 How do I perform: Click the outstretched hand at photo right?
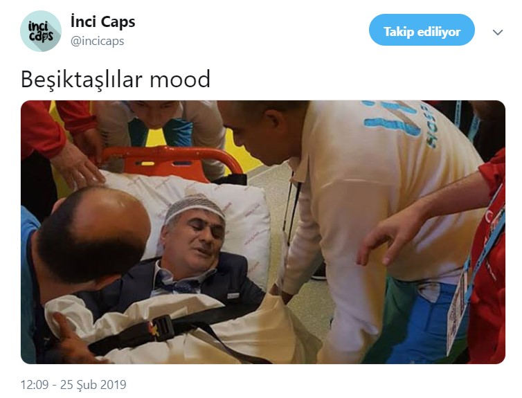click(386, 237)
